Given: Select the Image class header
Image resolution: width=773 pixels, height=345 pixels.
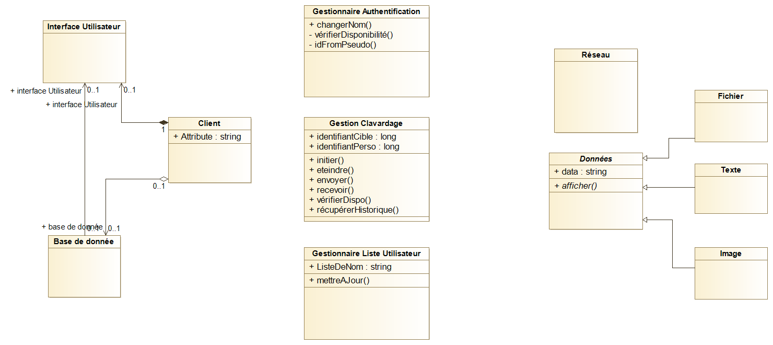Looking at the screenshot, I should (x=731, y=254).
